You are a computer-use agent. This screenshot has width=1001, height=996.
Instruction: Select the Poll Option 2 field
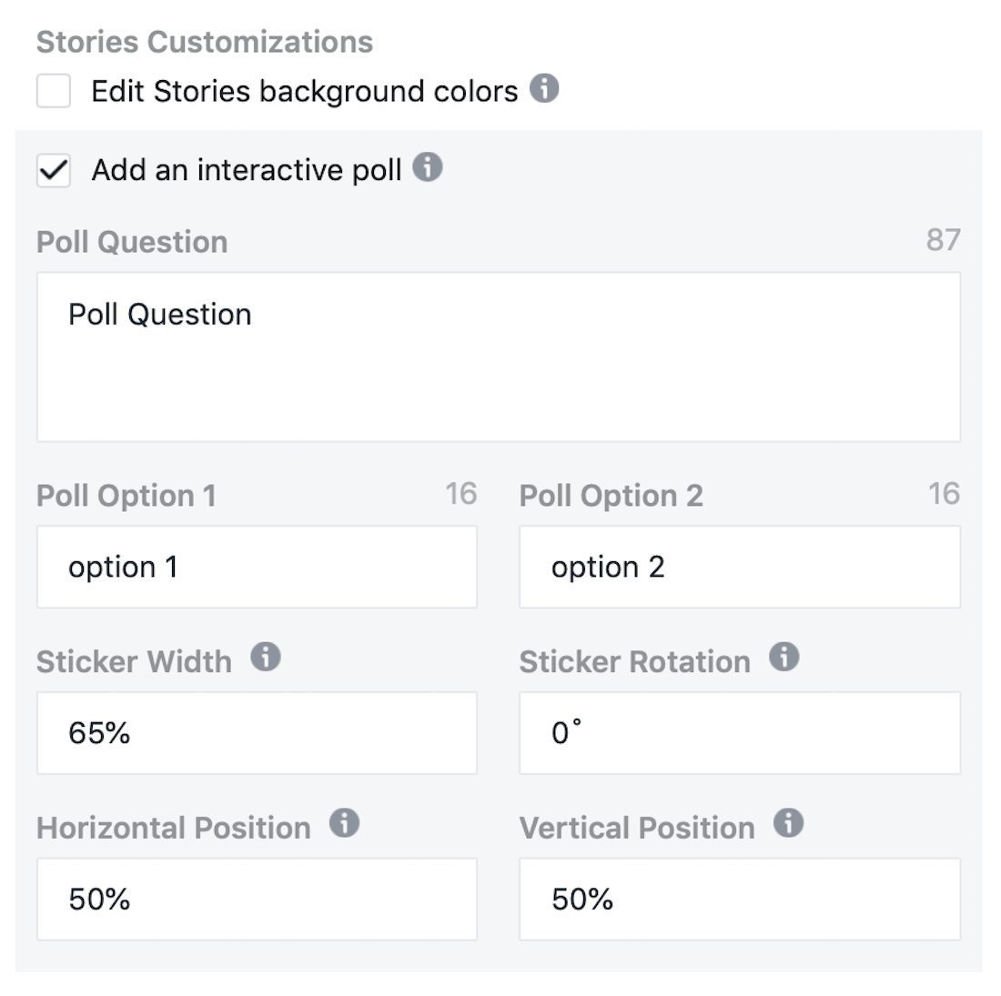738,566
